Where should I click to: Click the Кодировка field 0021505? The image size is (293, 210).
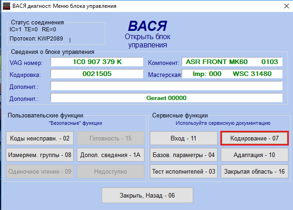tap(97, 74)
